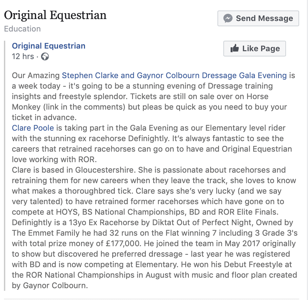Open the Dressage Gala Evening event link
The width and height of the screenshot is (308, 300).
[x=174, y=75]
